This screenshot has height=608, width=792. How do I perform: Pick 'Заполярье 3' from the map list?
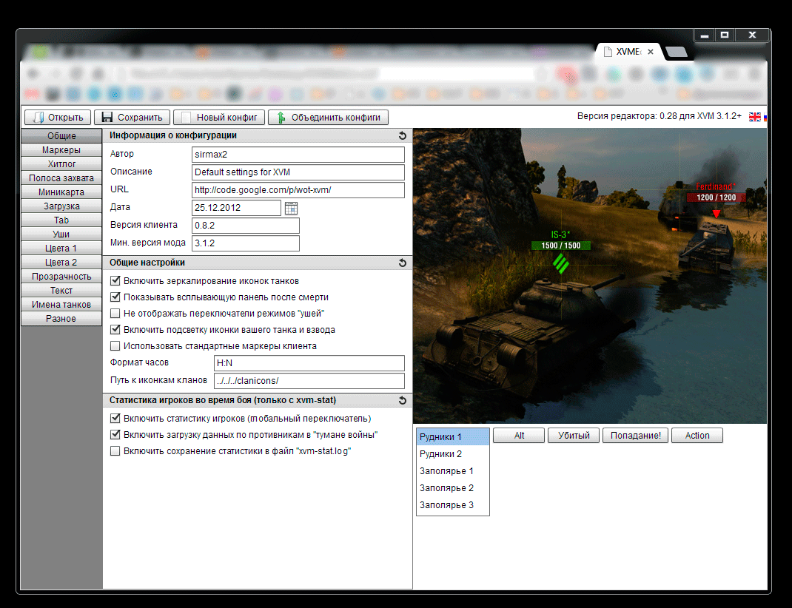(453, 505)
